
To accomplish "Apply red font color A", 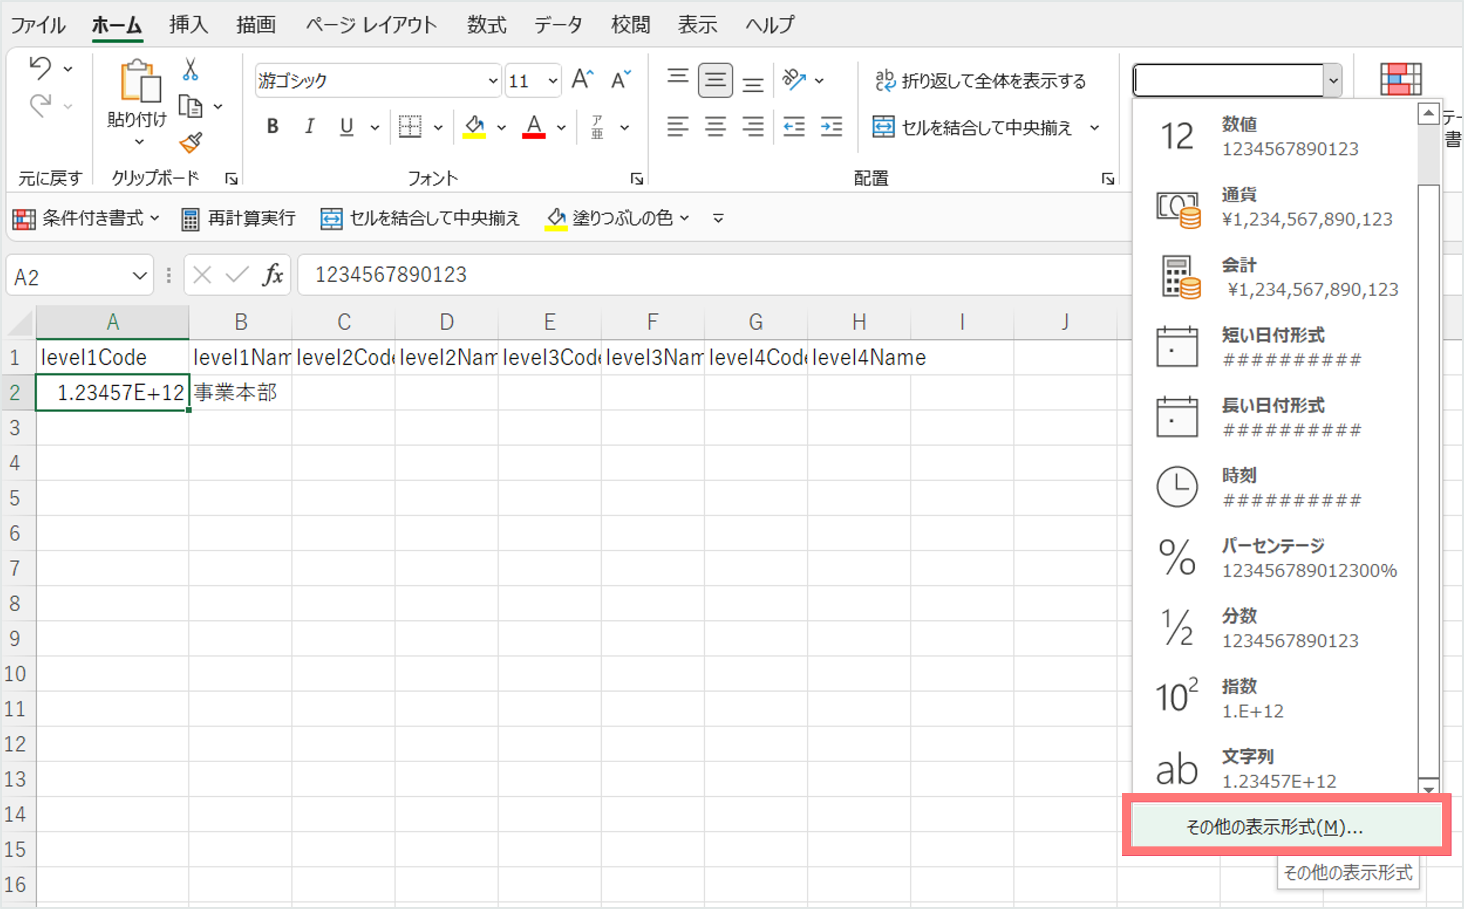I will pyautogui.click(x=534, y=127).
